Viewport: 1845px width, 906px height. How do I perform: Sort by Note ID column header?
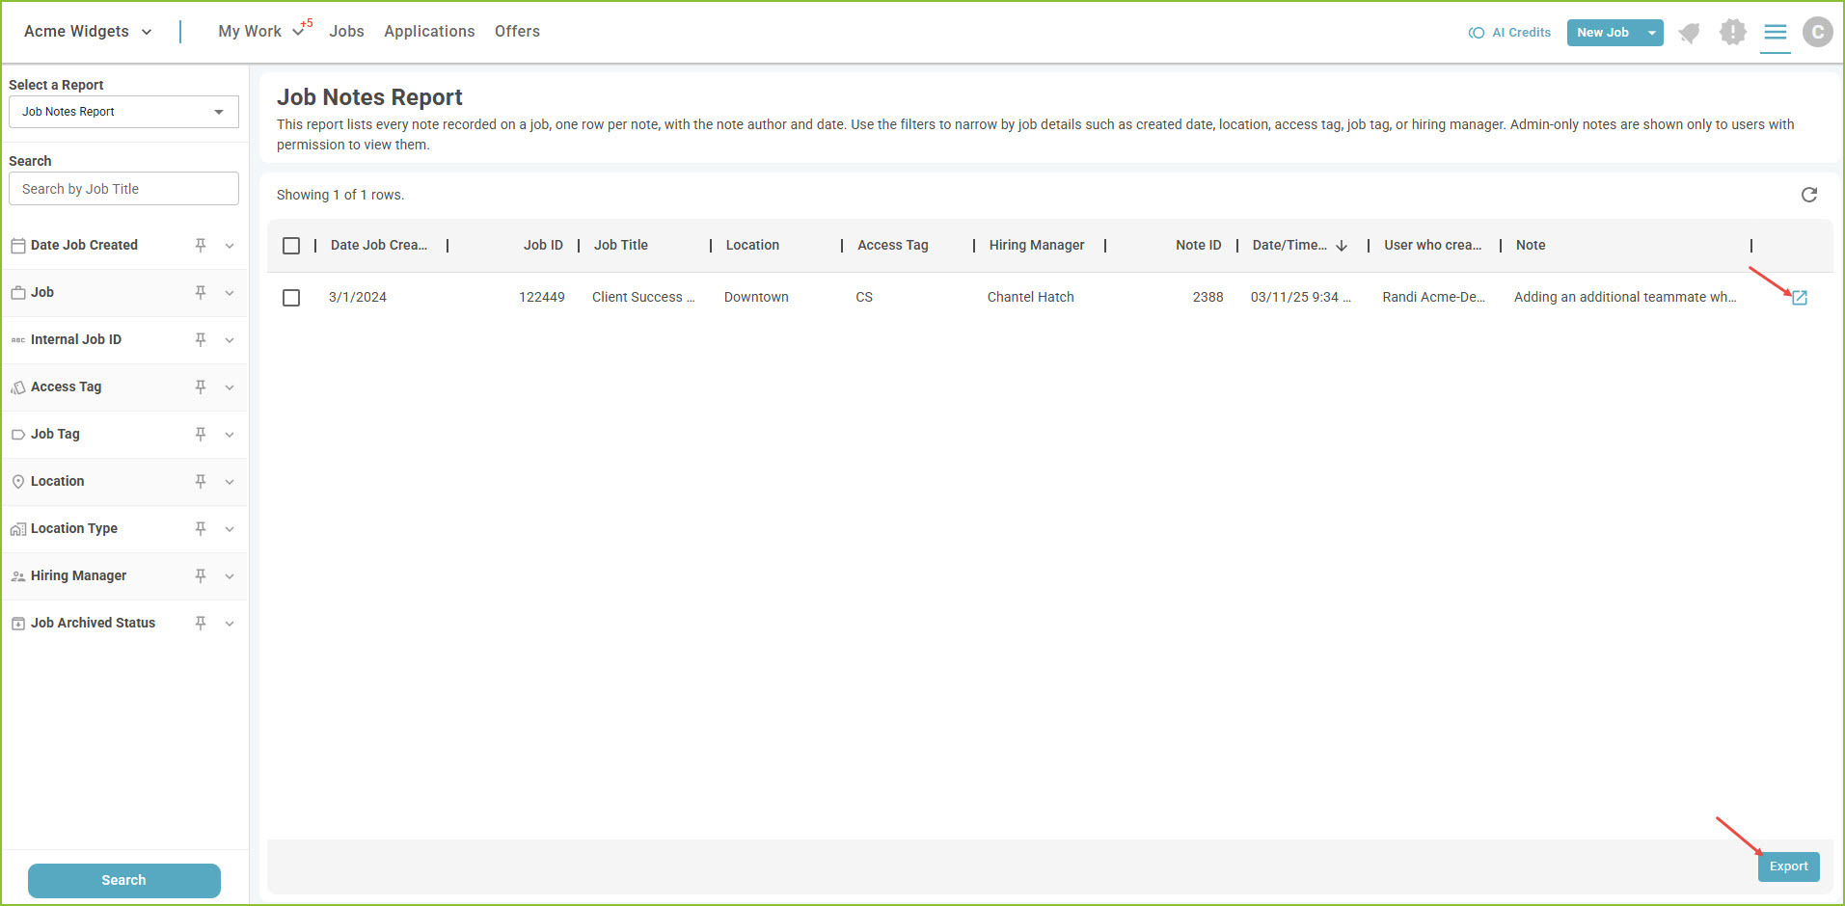[x=1198, y=245]
